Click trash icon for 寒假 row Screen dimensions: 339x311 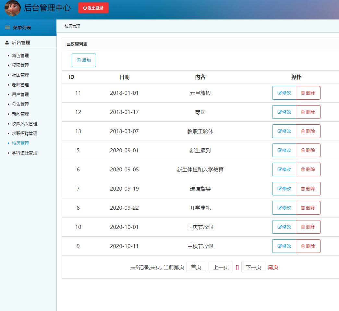(x=303, y=112)
